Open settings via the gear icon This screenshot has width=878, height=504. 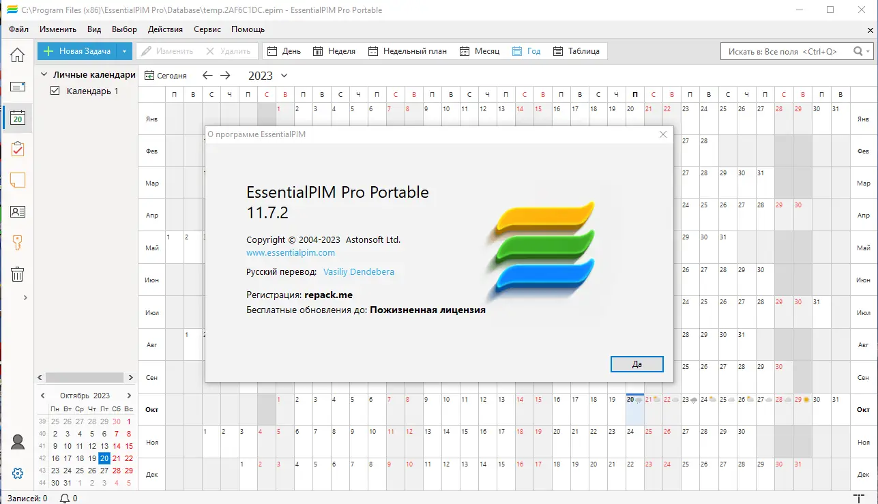tap(18, 473)
